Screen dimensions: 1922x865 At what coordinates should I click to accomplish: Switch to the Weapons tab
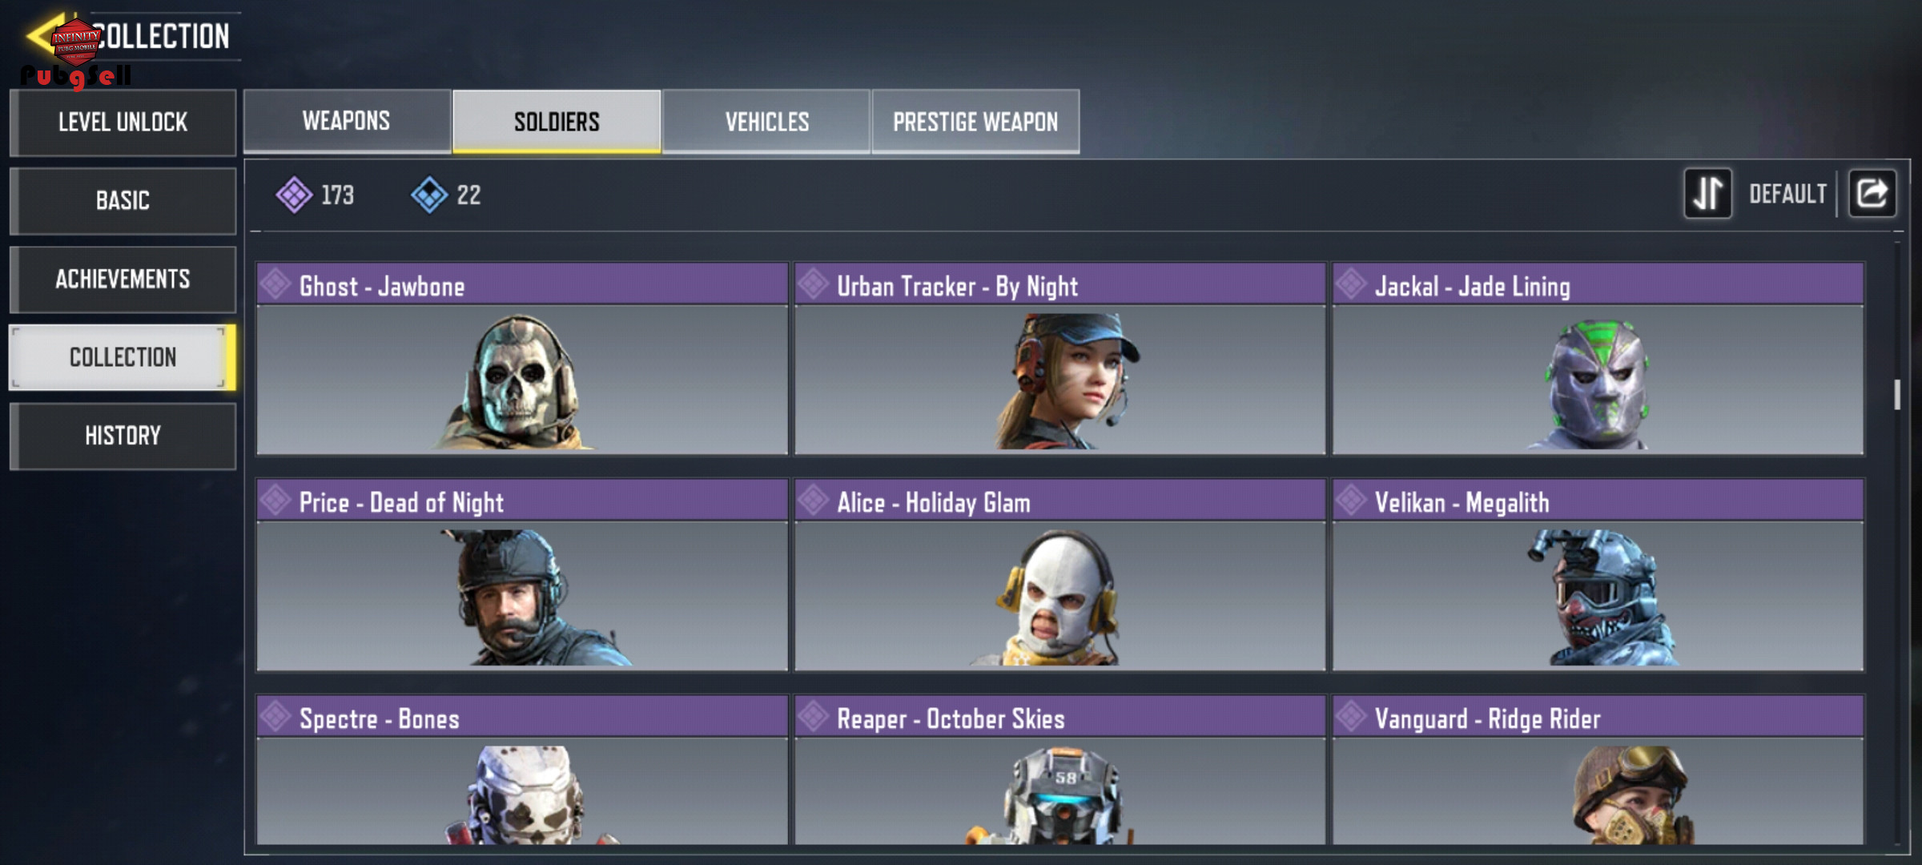pos(347,121)
